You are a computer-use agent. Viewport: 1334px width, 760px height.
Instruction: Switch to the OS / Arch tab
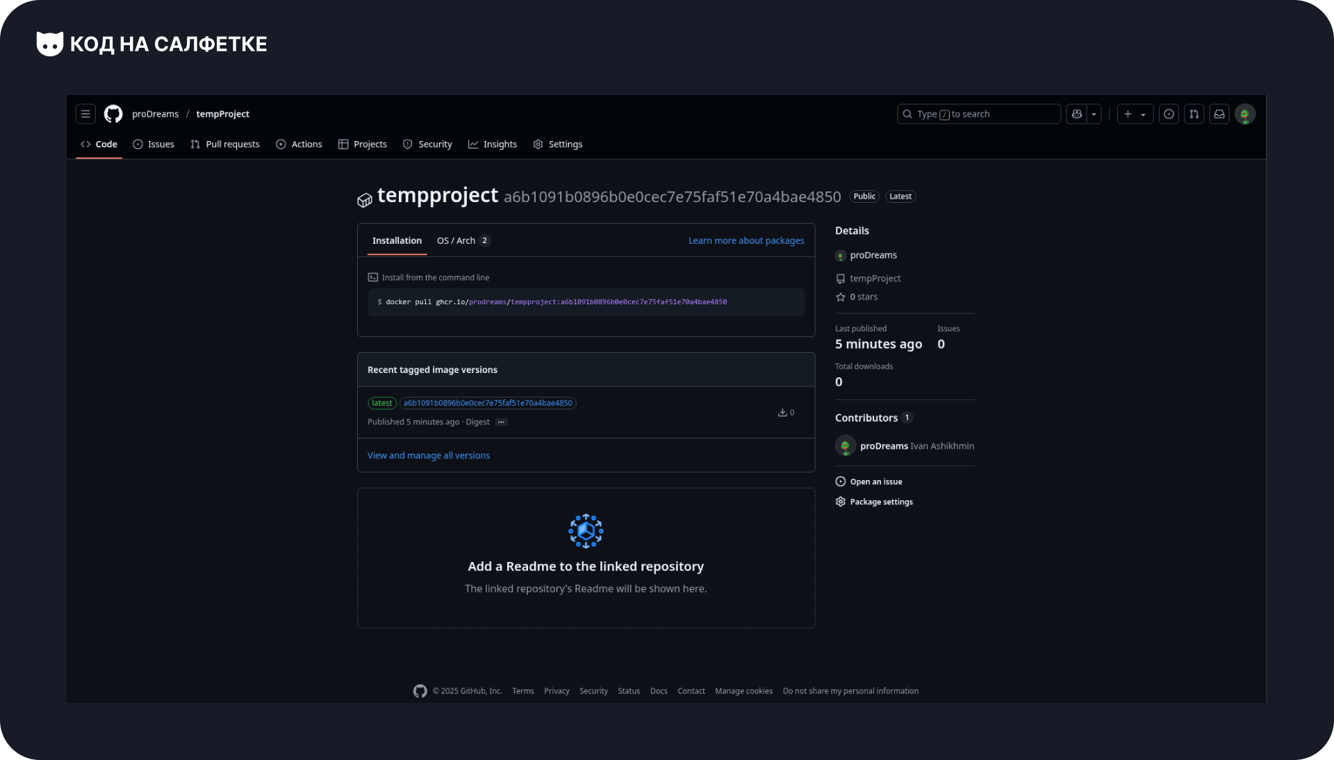point(463,241)
